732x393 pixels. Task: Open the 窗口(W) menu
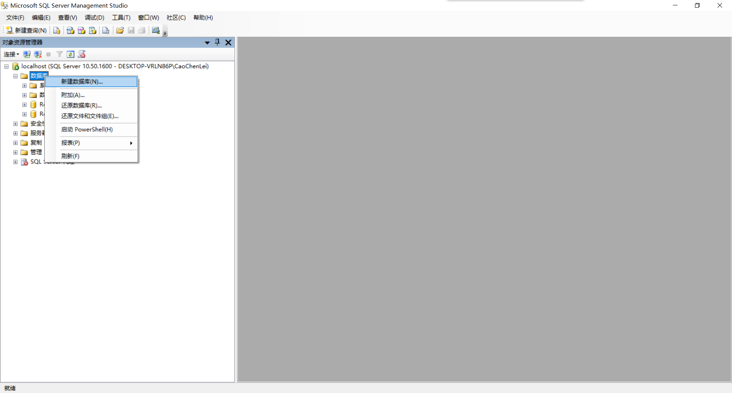148,18
